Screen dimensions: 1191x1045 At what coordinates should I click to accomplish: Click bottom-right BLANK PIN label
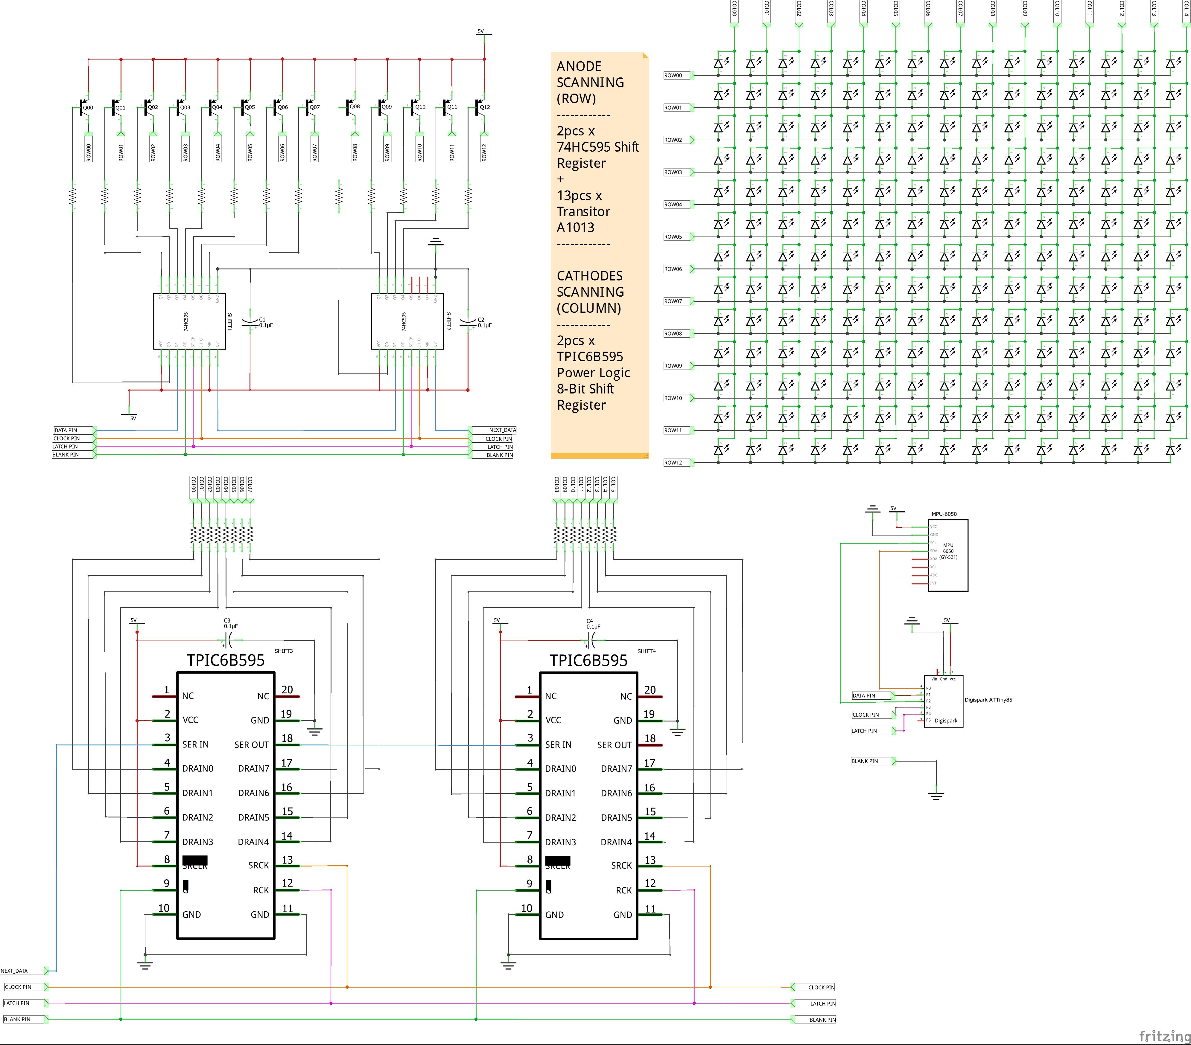click(x=813, y=1019)
